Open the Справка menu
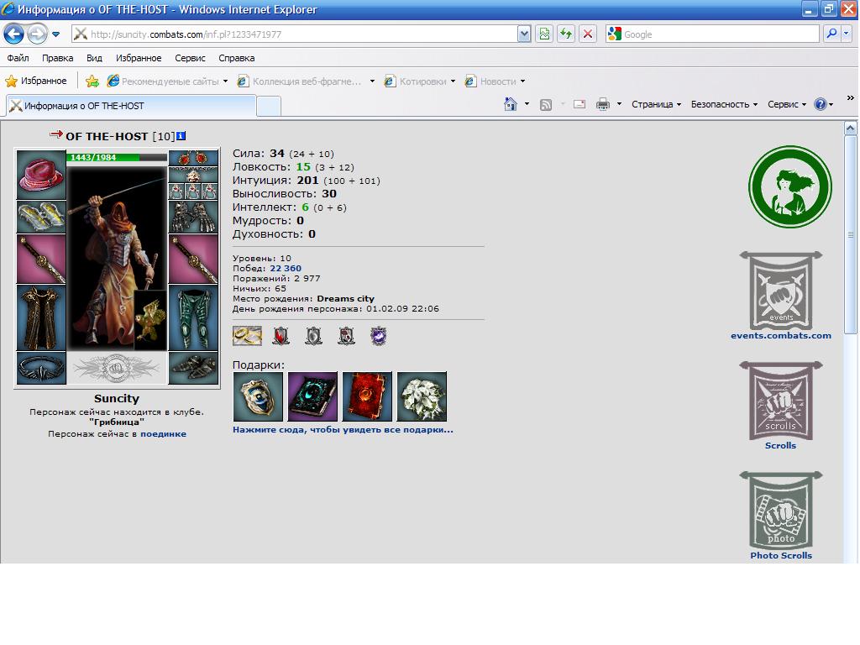 pyautogui.click(x=236, y=58)
